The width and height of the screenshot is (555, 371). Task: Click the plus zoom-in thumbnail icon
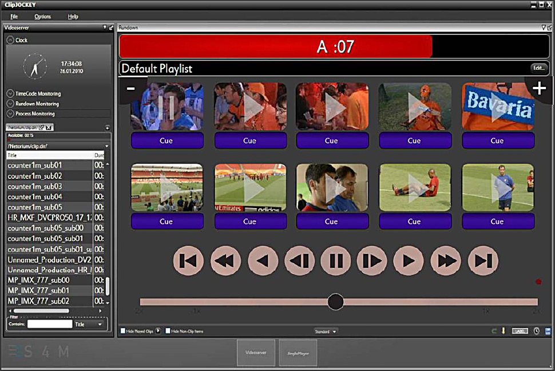click(x=539, y=88)
